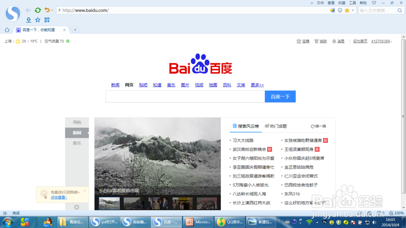Click the 100% zoom control in status bar

(396, 213)
